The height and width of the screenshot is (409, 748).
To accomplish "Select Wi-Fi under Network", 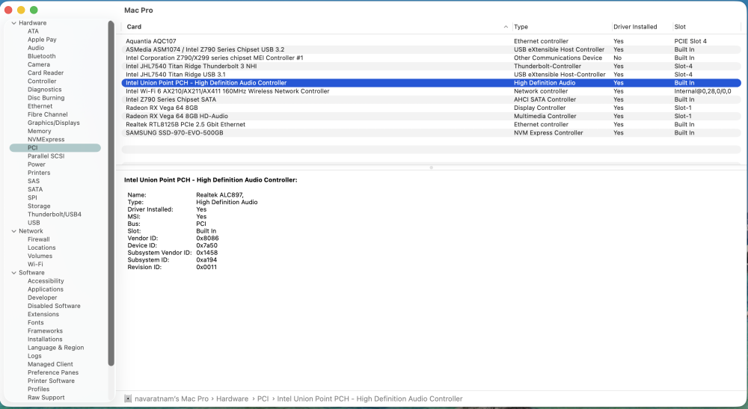I will tap(35, 265).
